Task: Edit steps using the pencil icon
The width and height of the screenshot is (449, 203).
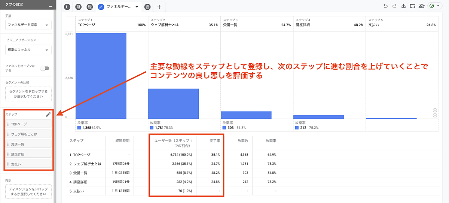Action: coord(48,115)
